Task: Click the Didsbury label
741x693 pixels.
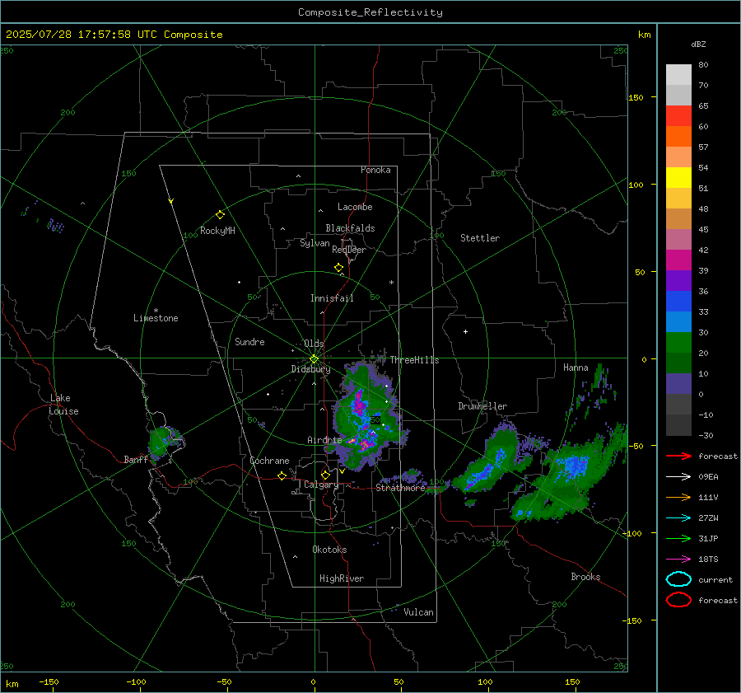Action: pos(310,369)
